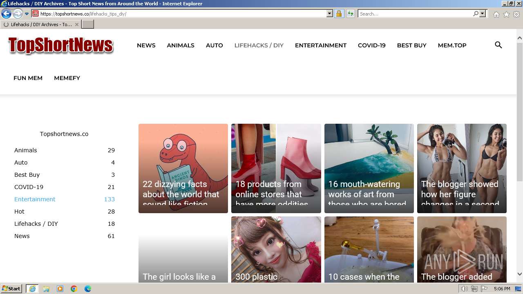
Task: Open the ANIMALS menu item
Action: click(181, 45)
